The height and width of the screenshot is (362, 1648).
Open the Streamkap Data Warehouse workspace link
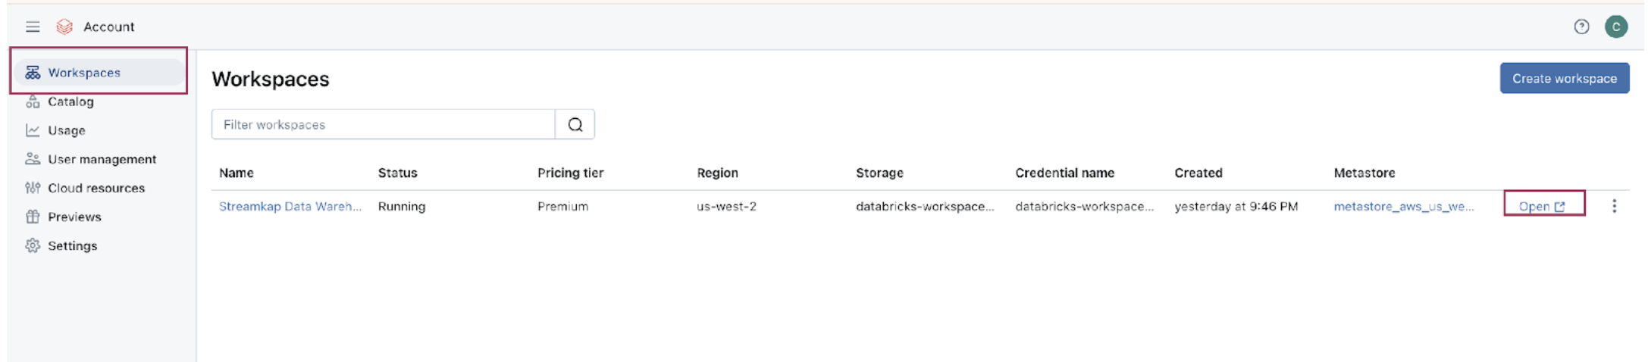click(x=290, y=206)
